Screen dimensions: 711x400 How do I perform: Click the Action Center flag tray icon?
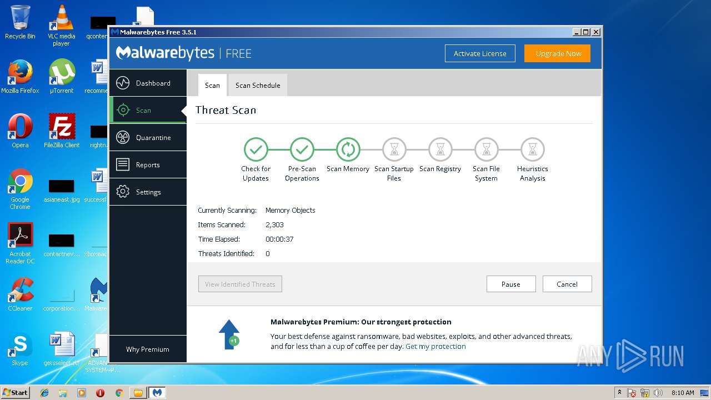pos(632,393)
